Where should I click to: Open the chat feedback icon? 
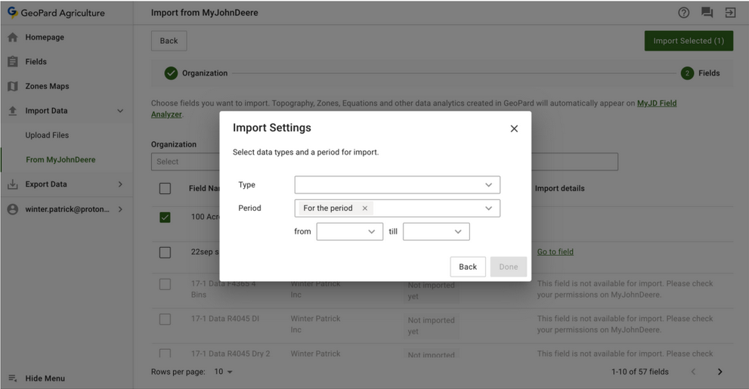707,13
